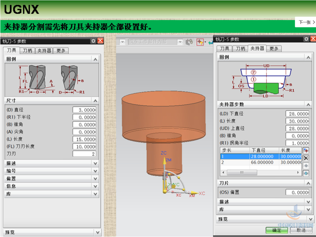Expand right dialog 库 section
Image resolution: width=316 pixels, height=237 pixels.
(308, 210)
